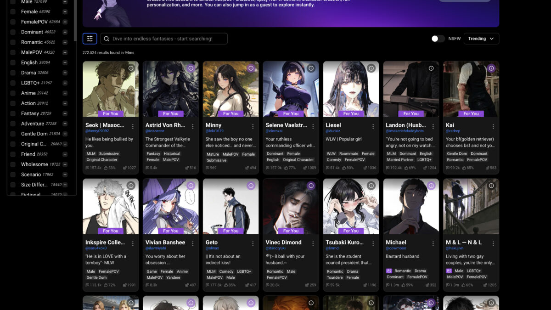Click 'WLW | Popular girl' description

tap(344, 139)
